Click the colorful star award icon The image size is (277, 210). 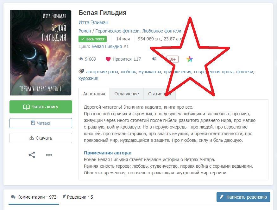(x=190, y=59)
